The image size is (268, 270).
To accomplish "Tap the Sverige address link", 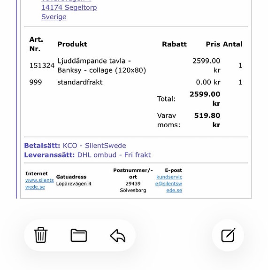I will click(54, 17).
